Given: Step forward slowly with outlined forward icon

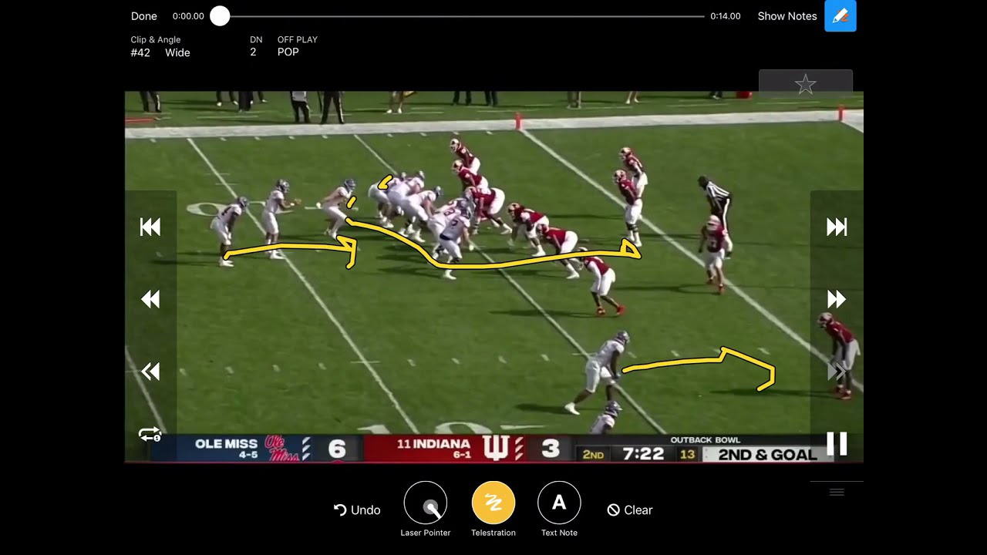Looking at the screenshot, I should point(837,372).
